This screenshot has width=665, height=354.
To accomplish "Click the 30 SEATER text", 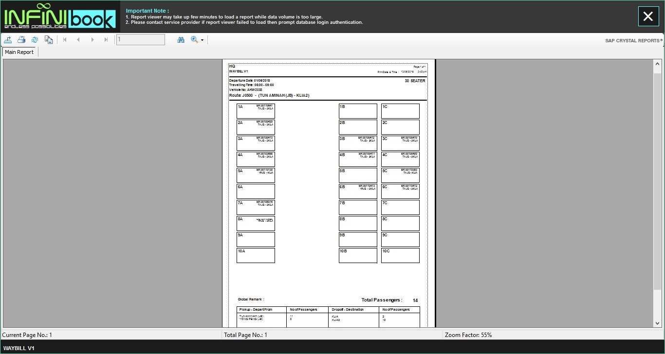I will [x=415, y=81].
